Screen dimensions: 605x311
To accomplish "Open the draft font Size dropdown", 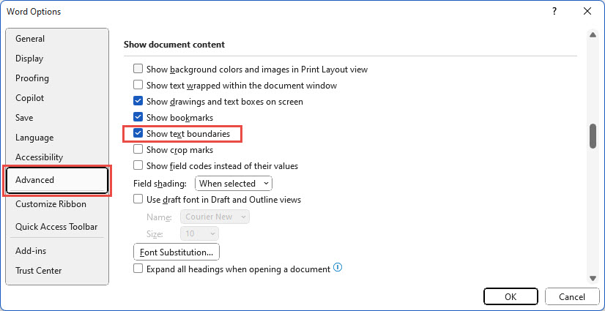I will pos(199,233).
